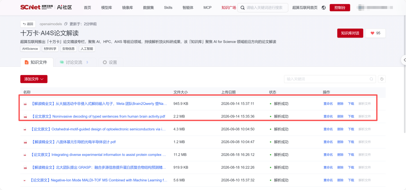Click PDF icon of Brain2Qwerty 解读稿 row

point(25,104)
